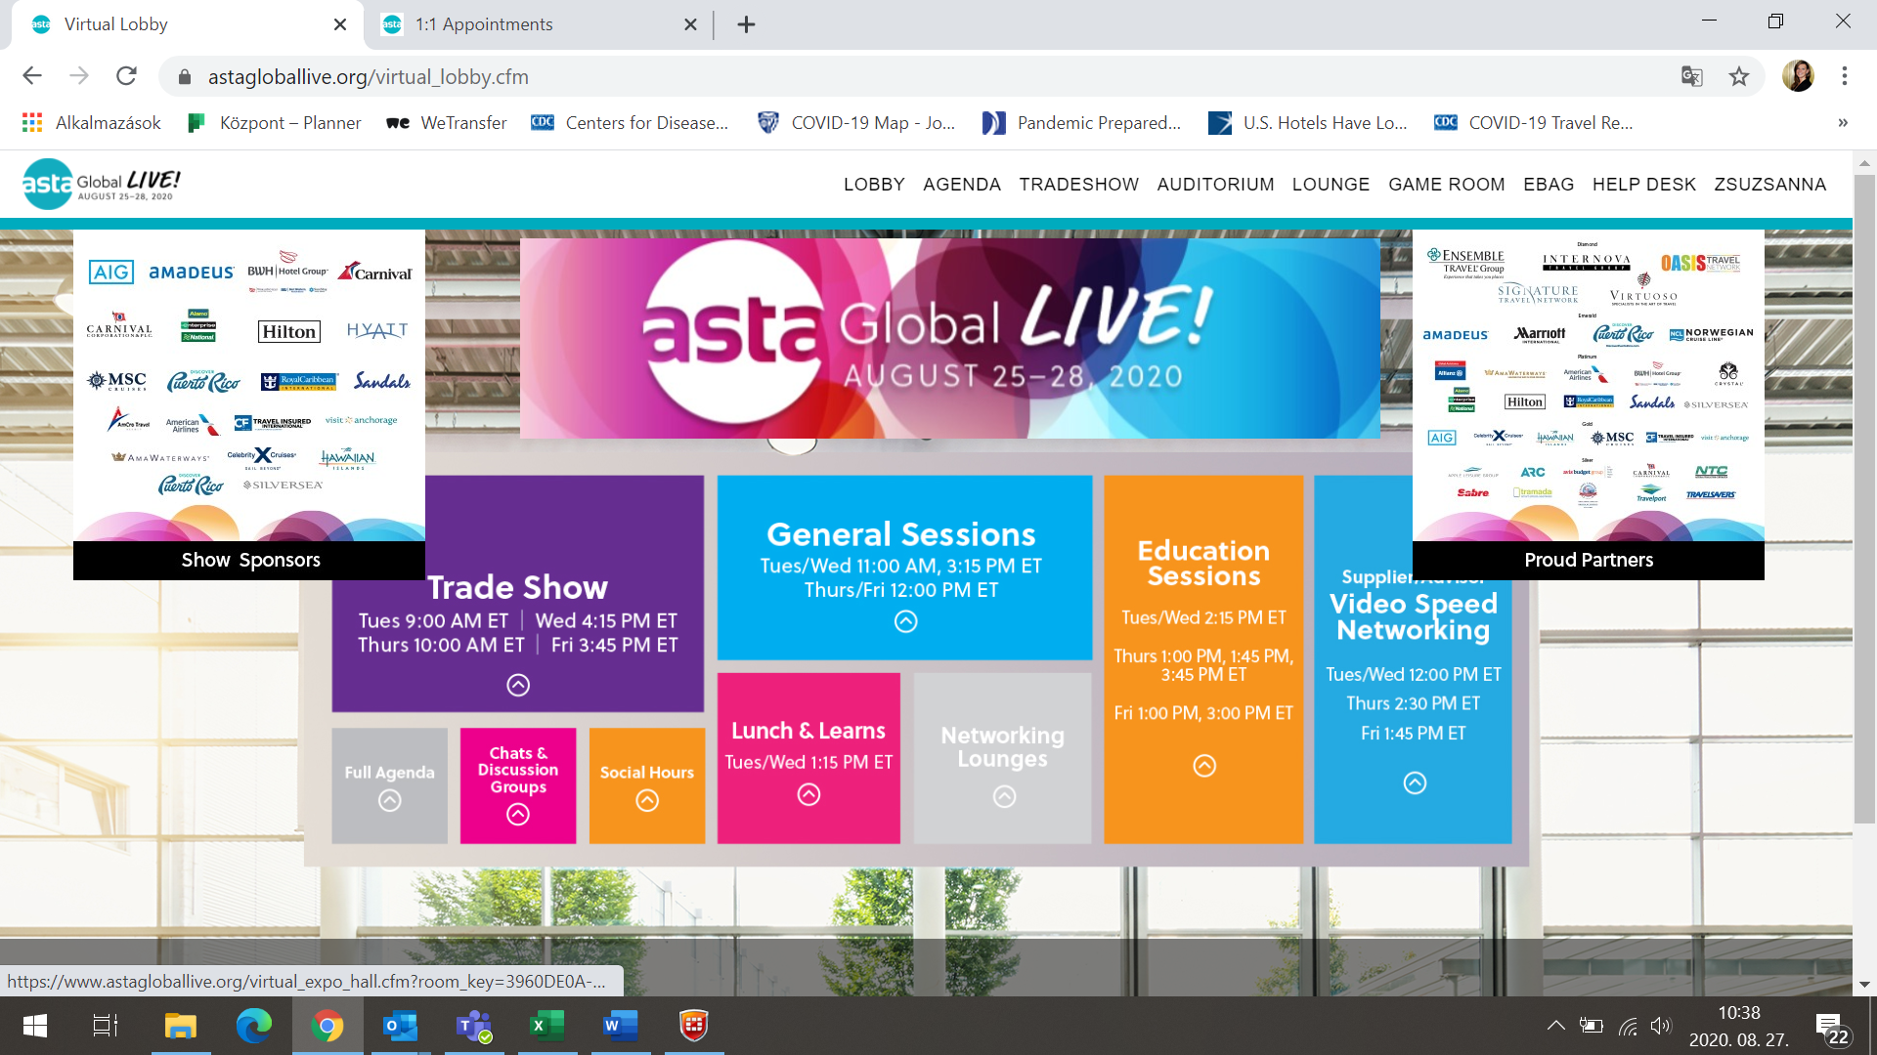The image size is (1877, 1055).
Task: Open Microsoft Edge from the taskbar
Action: coord(254,1026)
